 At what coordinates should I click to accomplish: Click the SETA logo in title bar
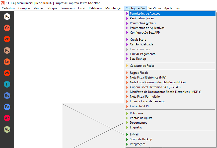3,3
